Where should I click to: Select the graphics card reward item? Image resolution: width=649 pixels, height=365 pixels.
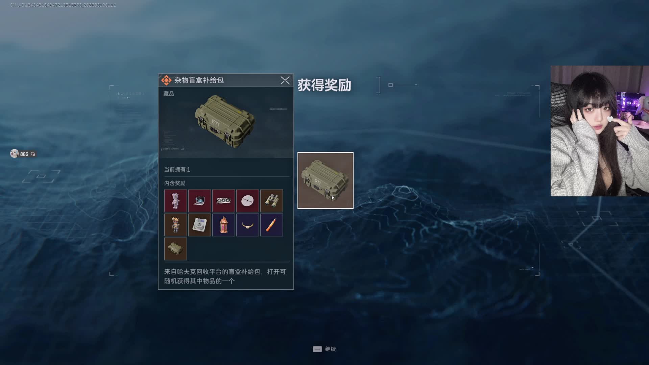223,201
